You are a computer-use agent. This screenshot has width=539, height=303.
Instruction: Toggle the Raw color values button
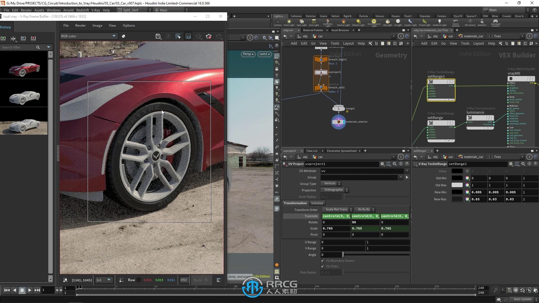click(x=131, y=280)
